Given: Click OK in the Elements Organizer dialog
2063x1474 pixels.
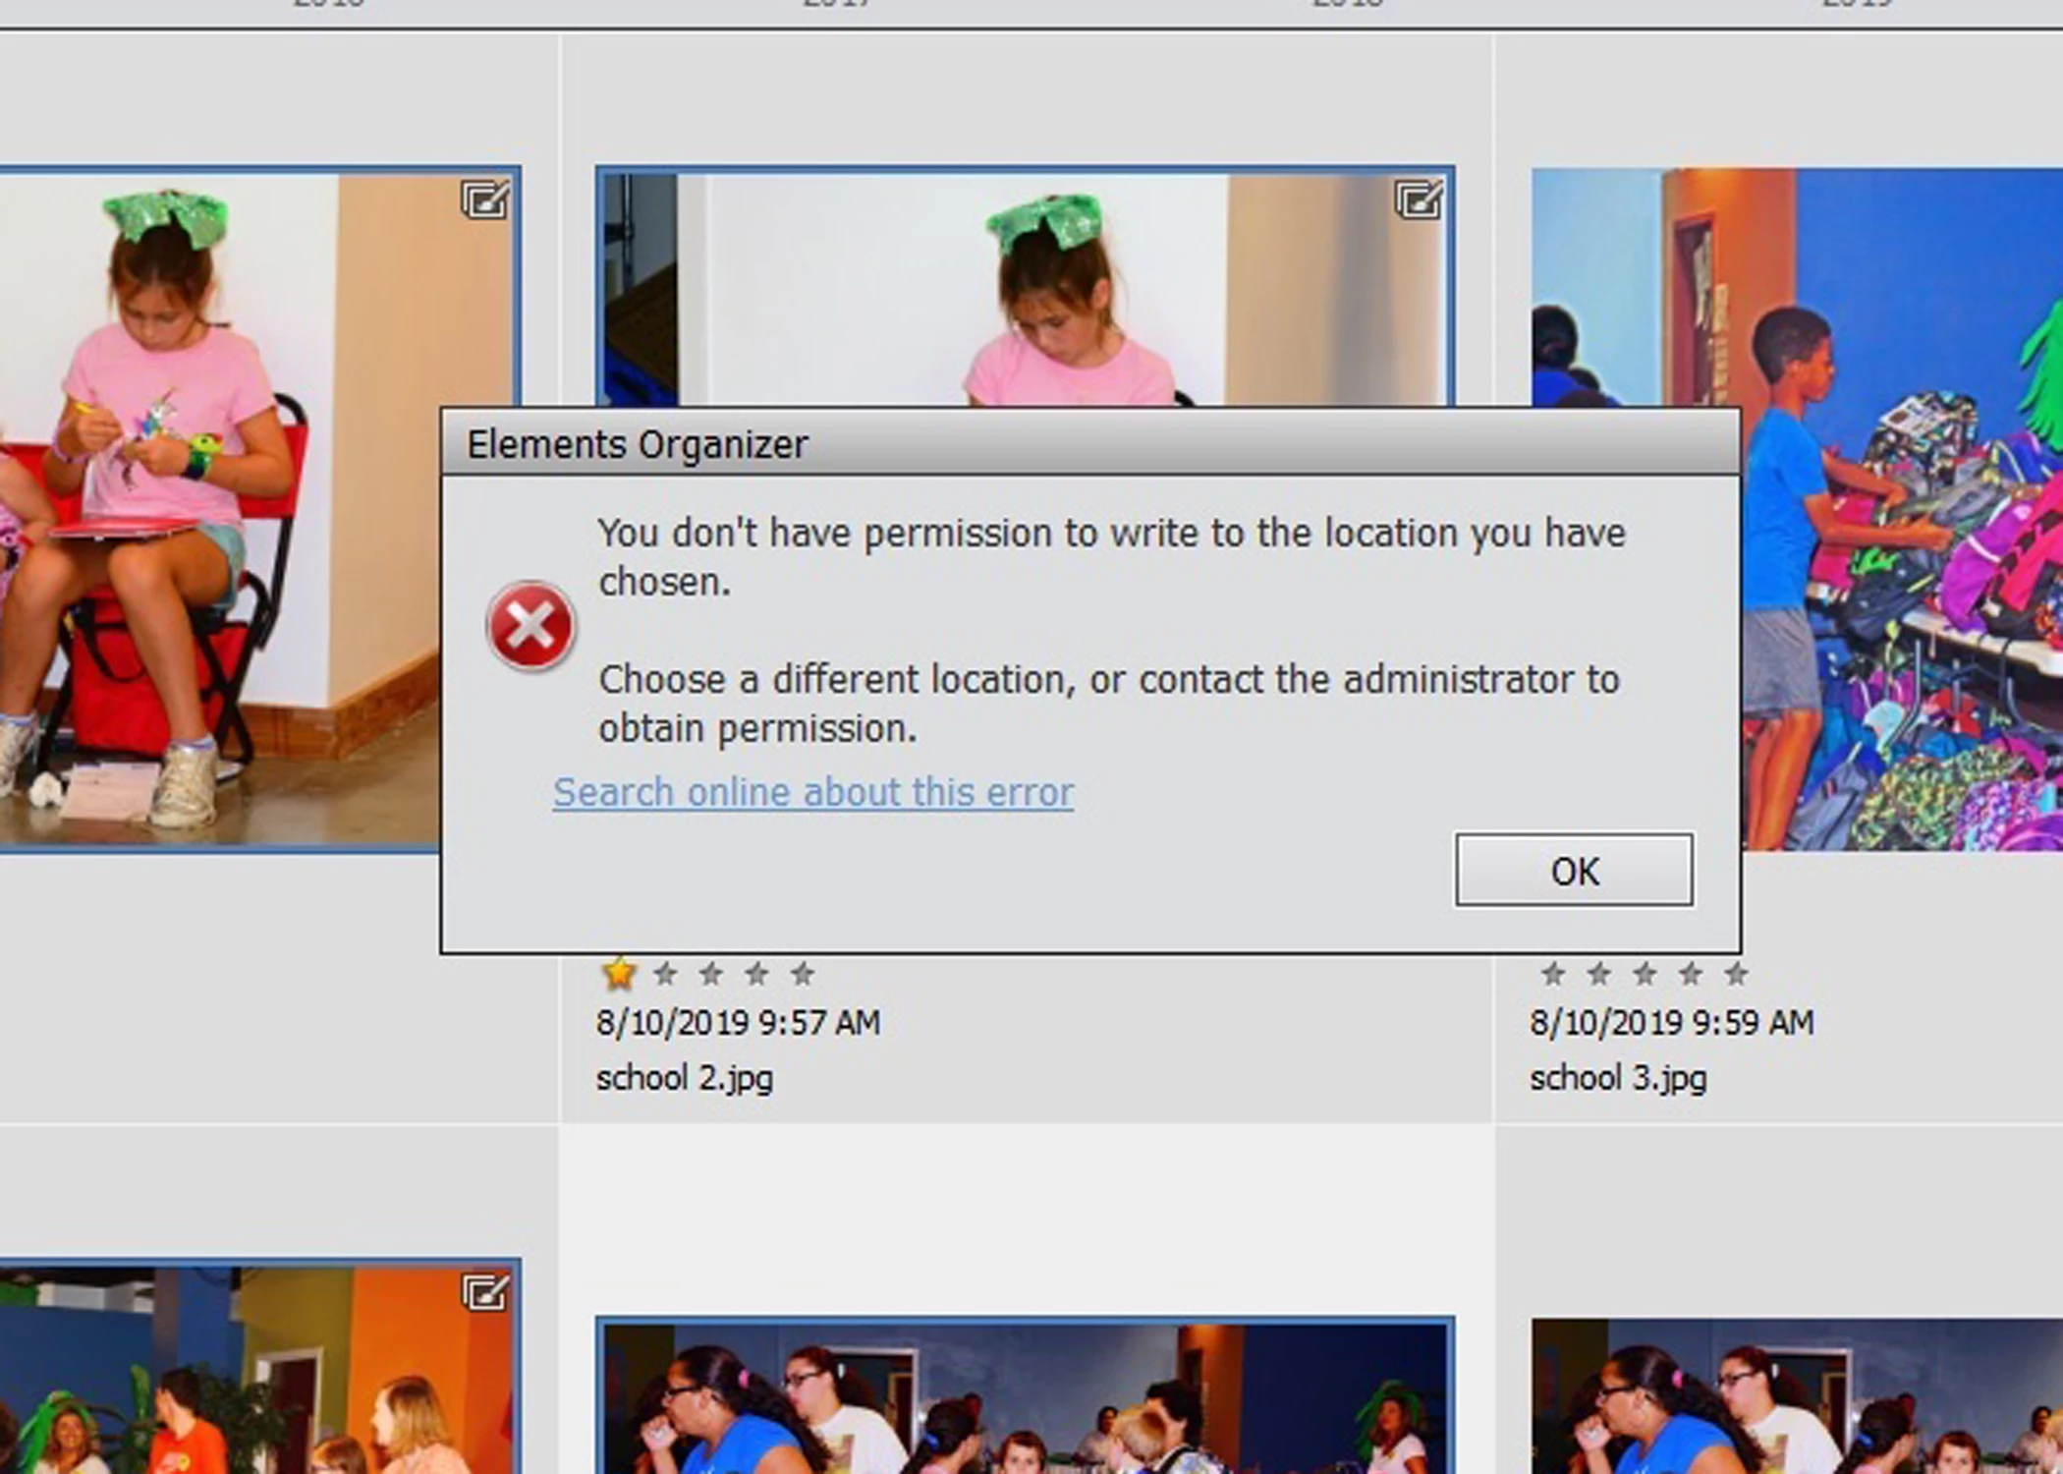Looking at the screenshot, I should click(1574, 871).
